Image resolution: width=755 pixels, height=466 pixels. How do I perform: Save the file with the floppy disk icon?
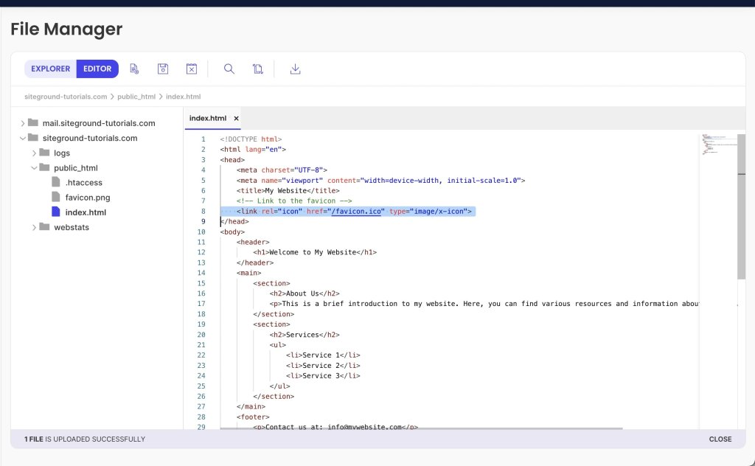point(163,69)
